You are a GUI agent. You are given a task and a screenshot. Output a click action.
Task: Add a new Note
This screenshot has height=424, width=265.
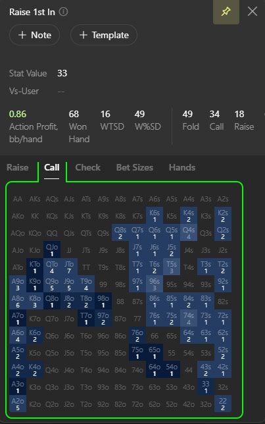(x=35, y=35)
